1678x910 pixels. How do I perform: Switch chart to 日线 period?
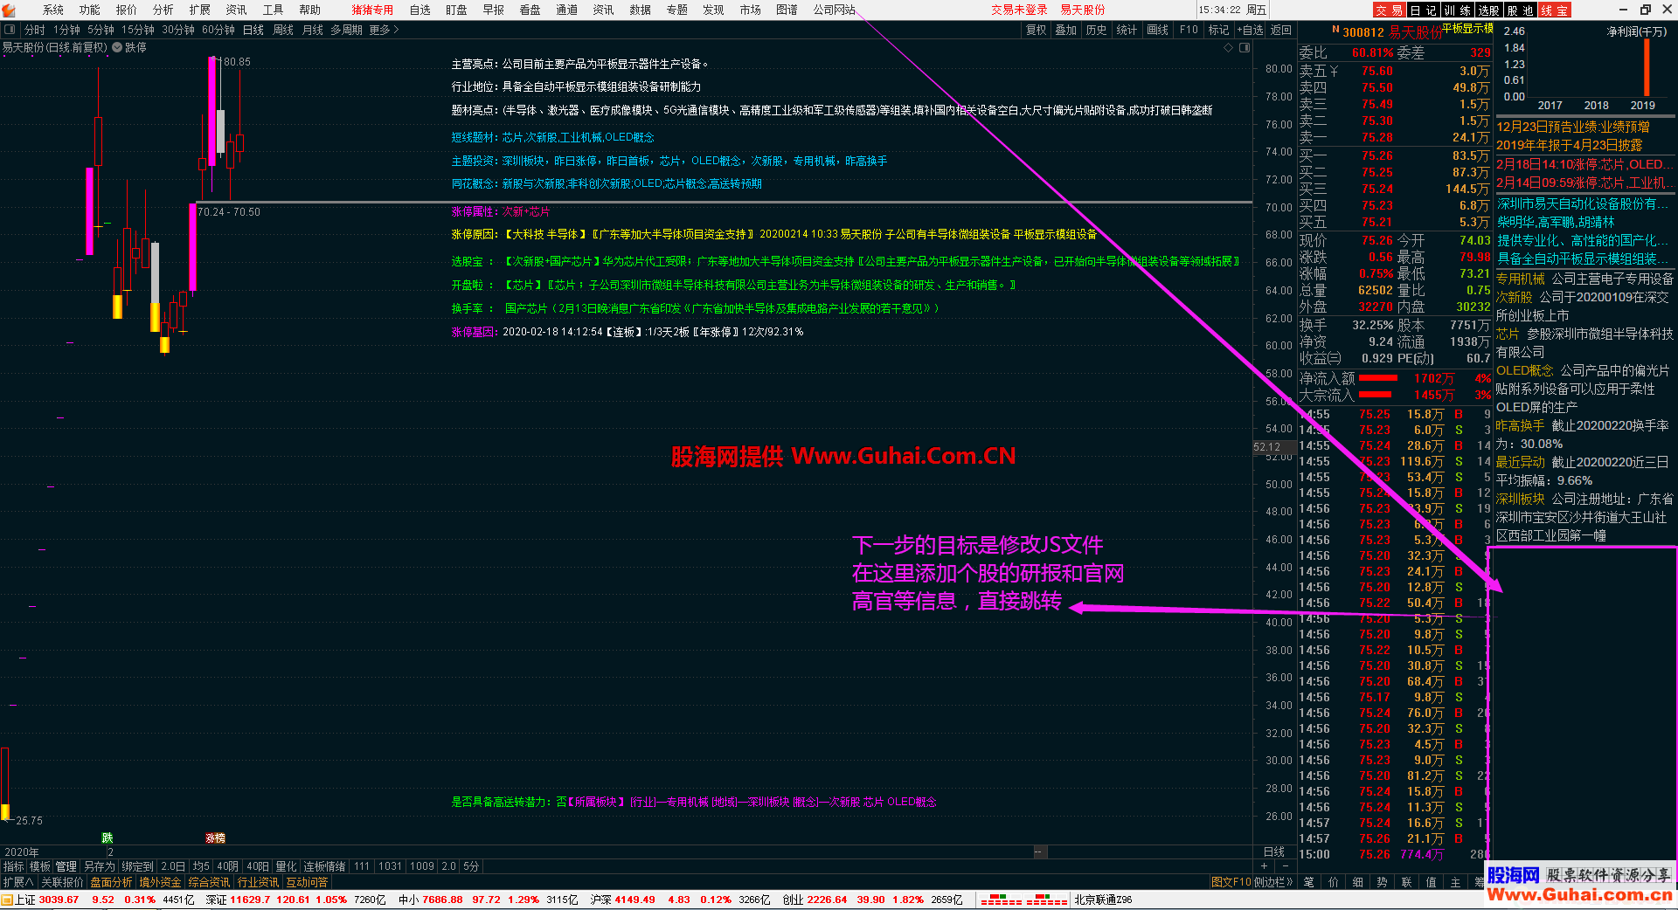[x=253, y=30]
